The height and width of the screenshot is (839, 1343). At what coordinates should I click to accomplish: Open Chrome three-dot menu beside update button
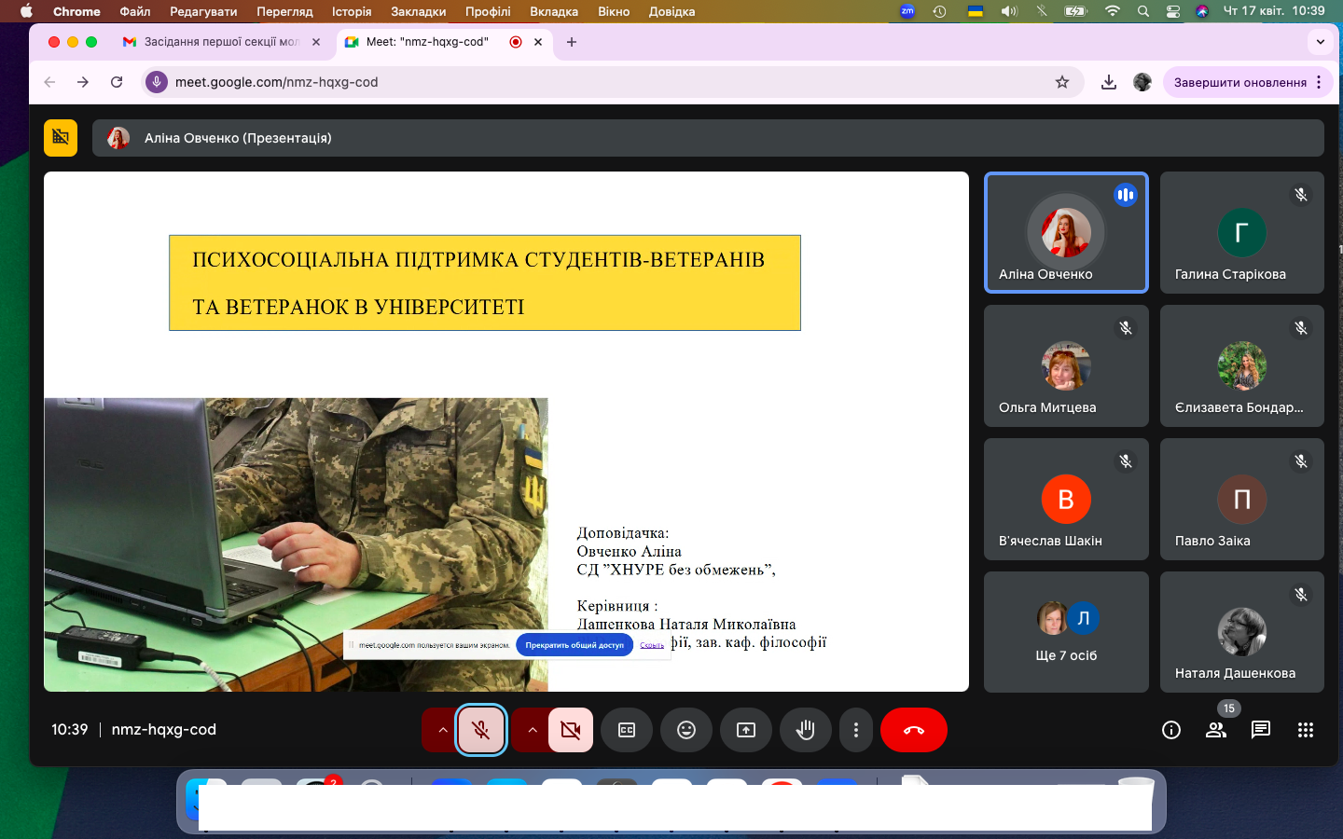pos(1319,82)
